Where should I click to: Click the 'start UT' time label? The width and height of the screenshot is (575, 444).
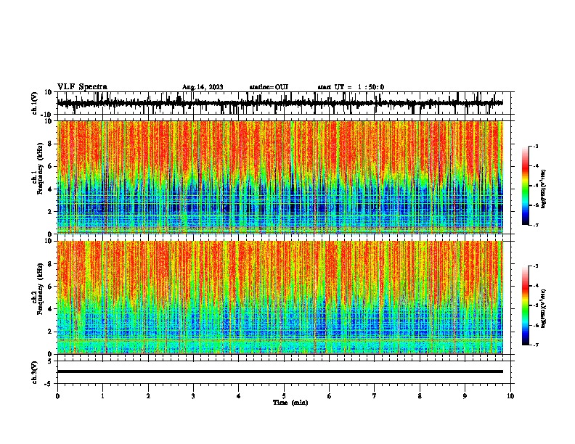click(x=351, y=87)
